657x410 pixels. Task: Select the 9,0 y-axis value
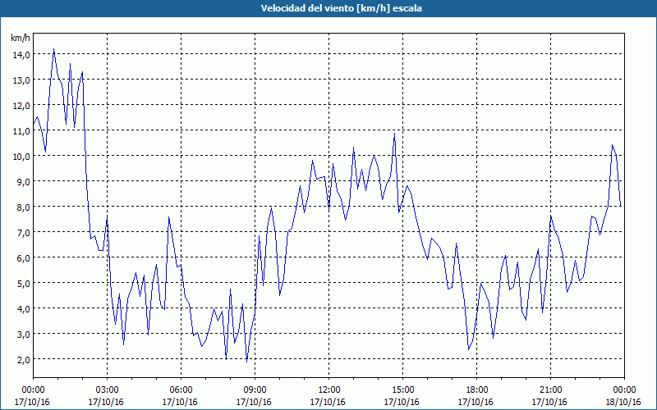pos(23,181)
